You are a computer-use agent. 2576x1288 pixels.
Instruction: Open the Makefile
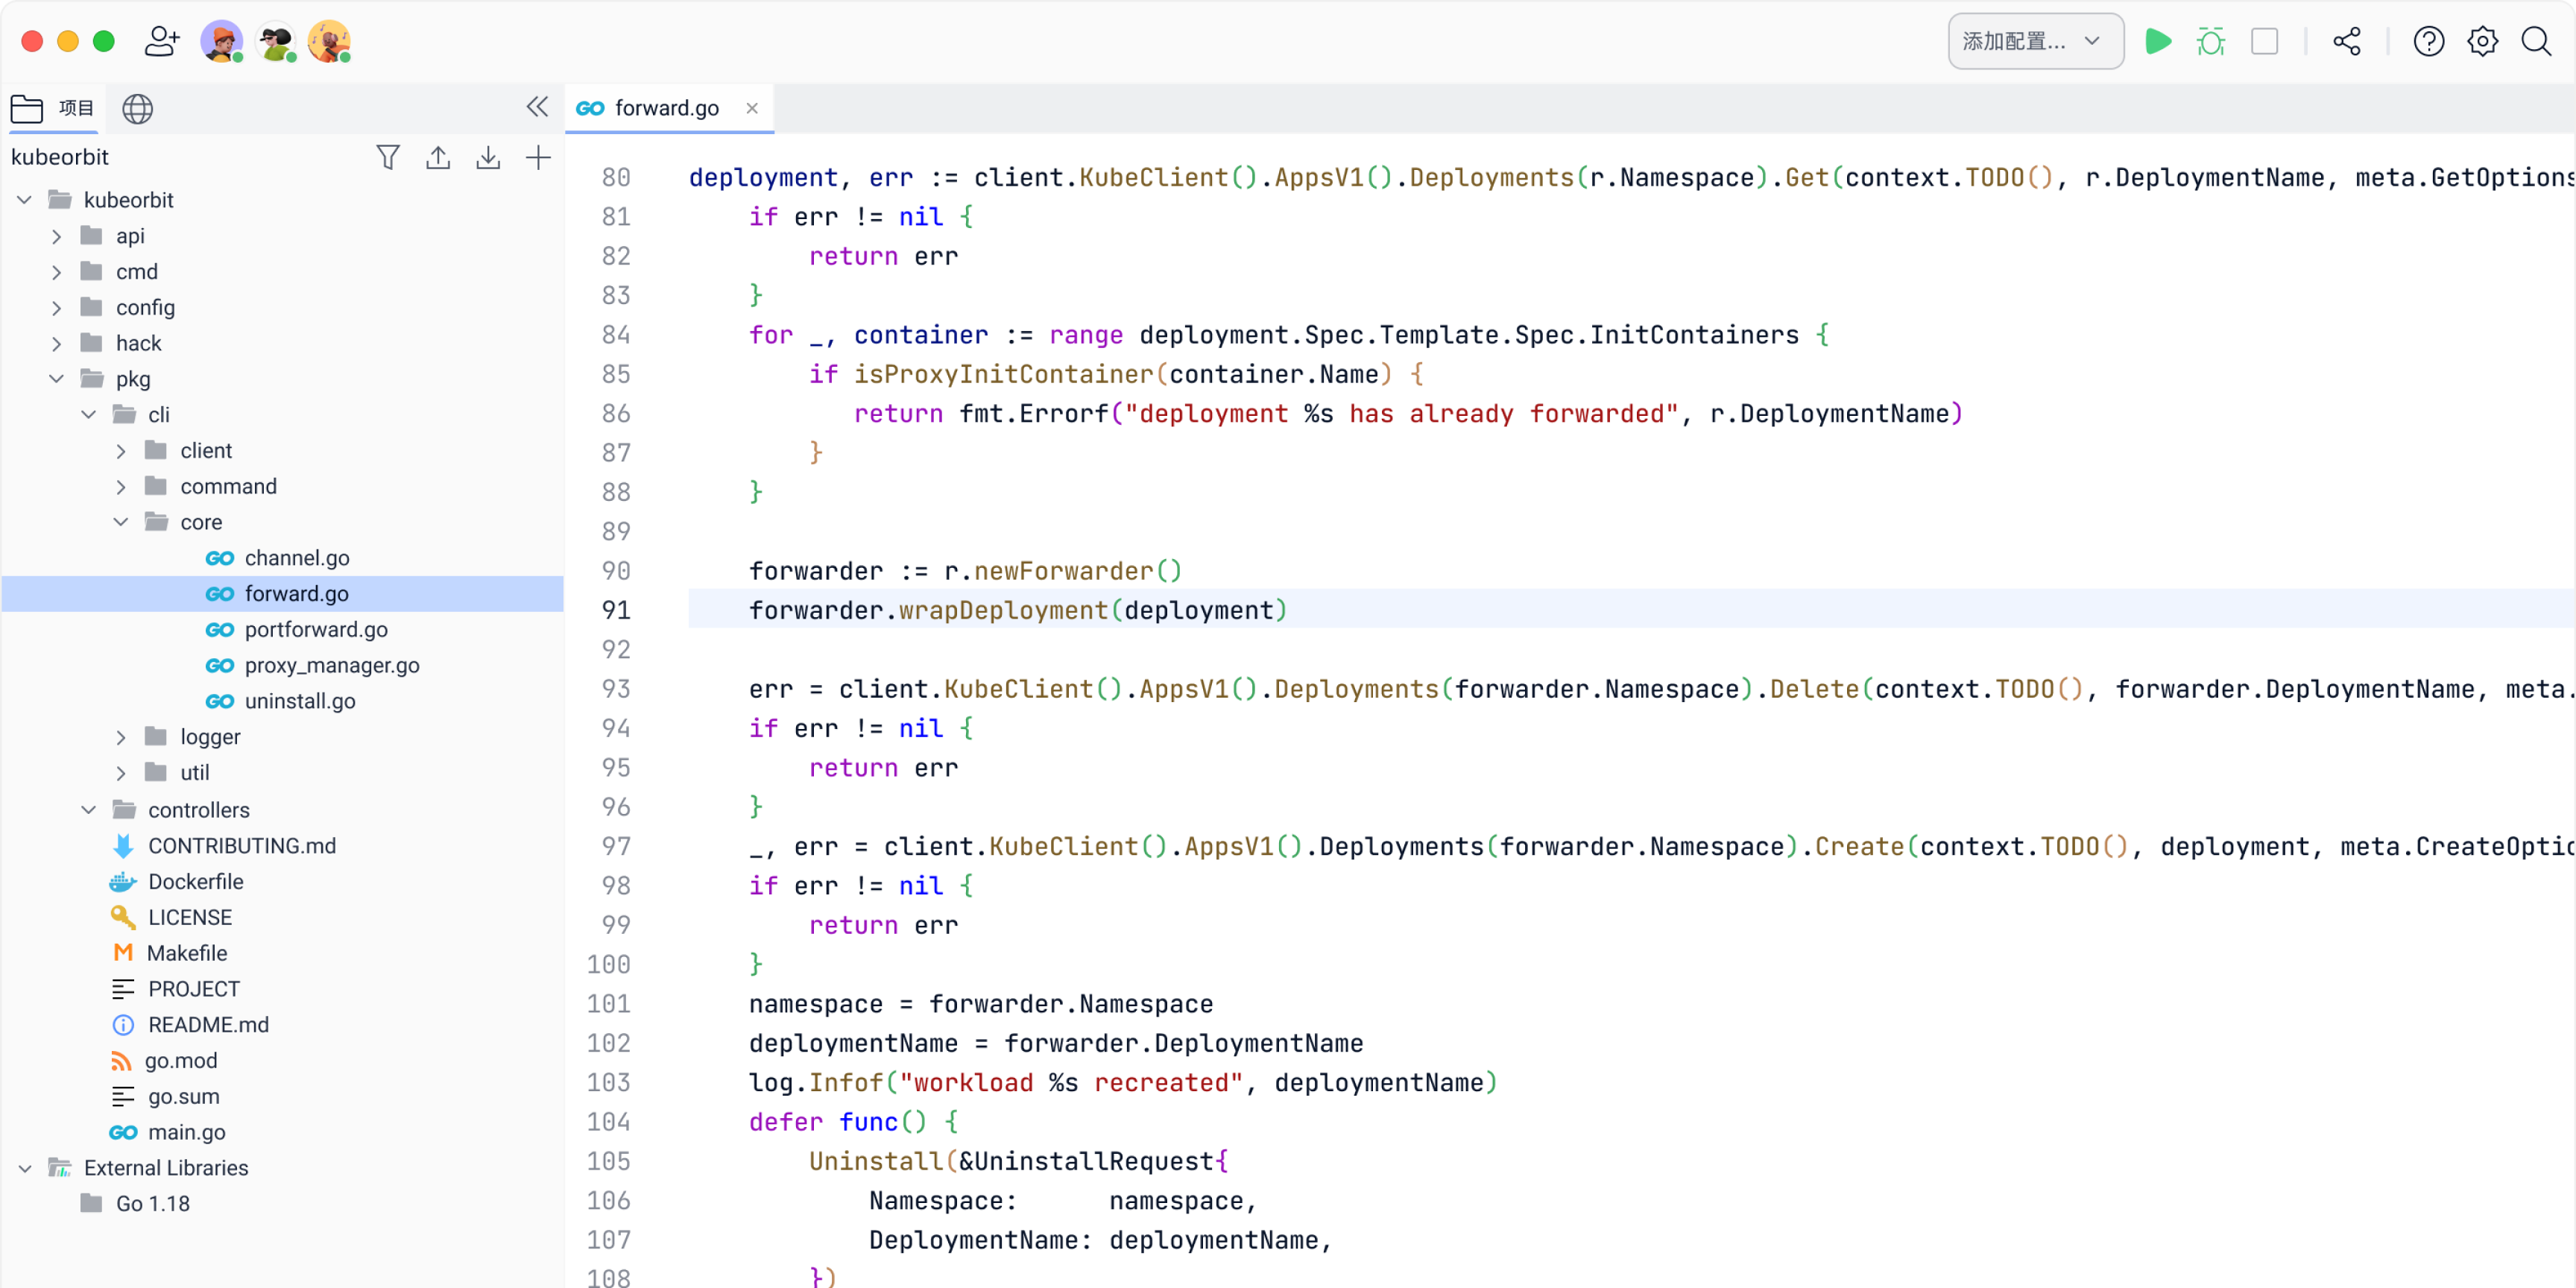coord(186,953)
